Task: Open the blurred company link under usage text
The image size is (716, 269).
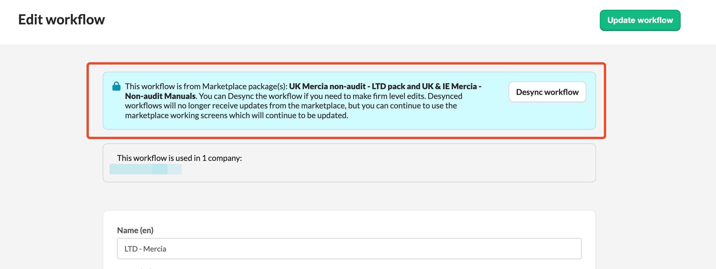Action: click(x=145, y=169)
